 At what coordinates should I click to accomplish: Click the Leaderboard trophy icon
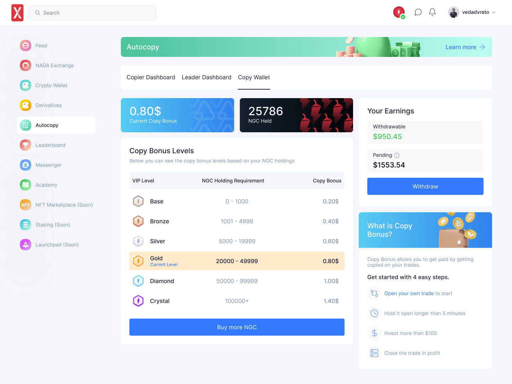26,145
